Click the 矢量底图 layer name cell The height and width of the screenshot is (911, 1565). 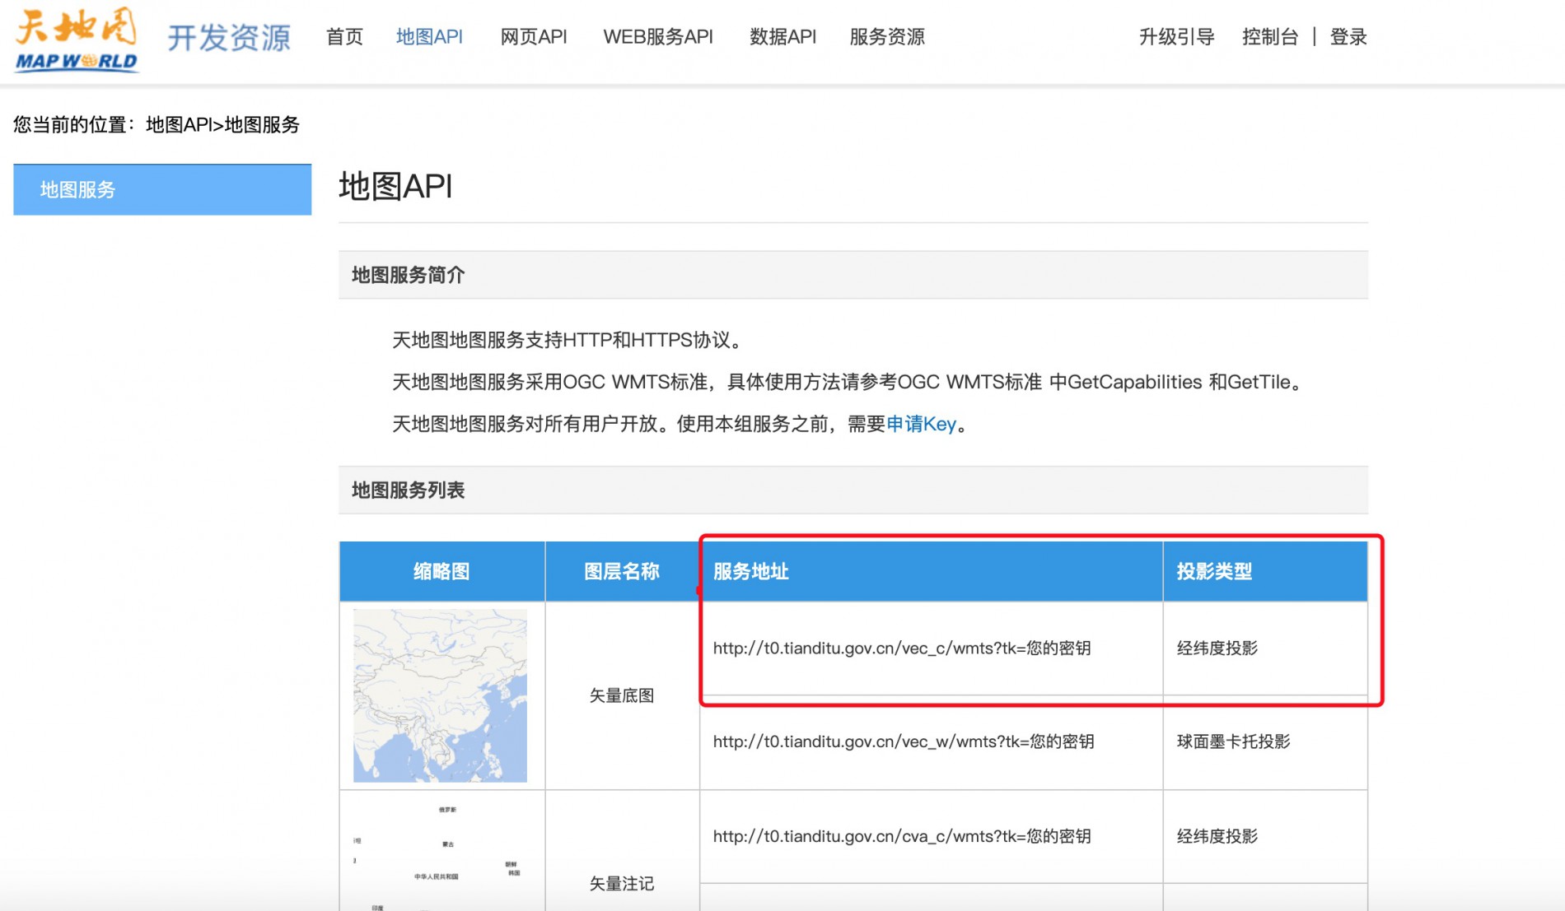(622, 695)
